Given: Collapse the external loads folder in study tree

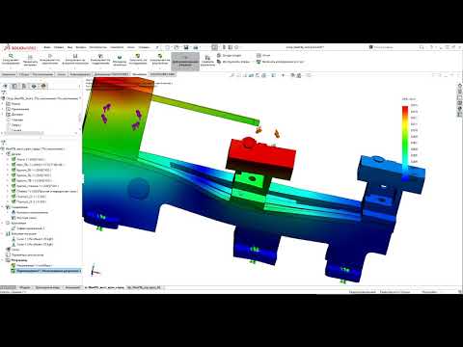Looking at the screenshot, I should (3, 233).
